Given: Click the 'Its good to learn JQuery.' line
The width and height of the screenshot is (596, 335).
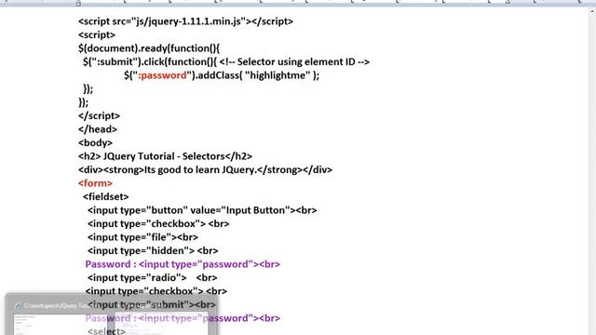Looking at the screenshot, I should [x=205, y=169].
